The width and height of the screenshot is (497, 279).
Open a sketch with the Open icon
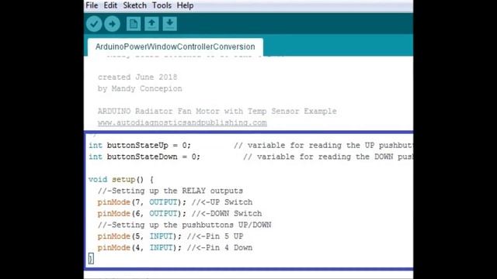(x=151, y=24)
